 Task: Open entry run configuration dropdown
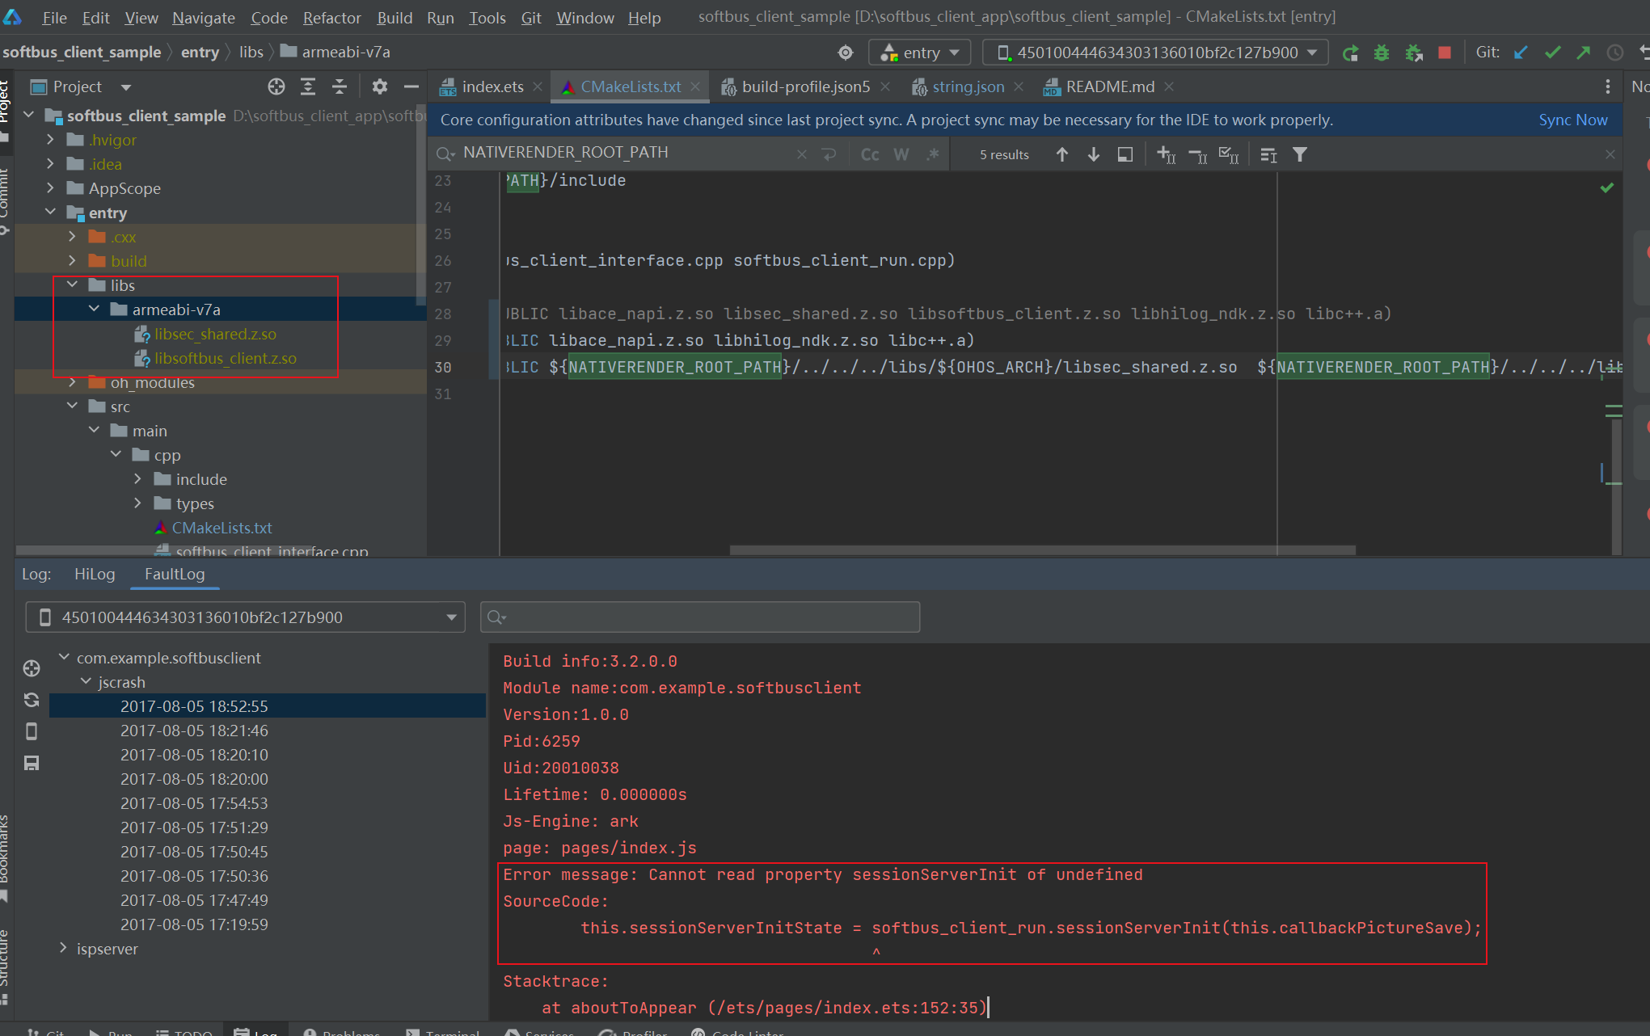[920, 53]
